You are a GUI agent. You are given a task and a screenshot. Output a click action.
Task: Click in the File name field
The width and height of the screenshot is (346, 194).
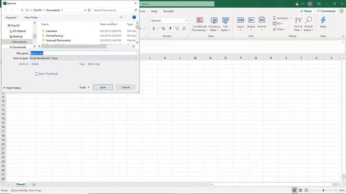click(84, 53)
